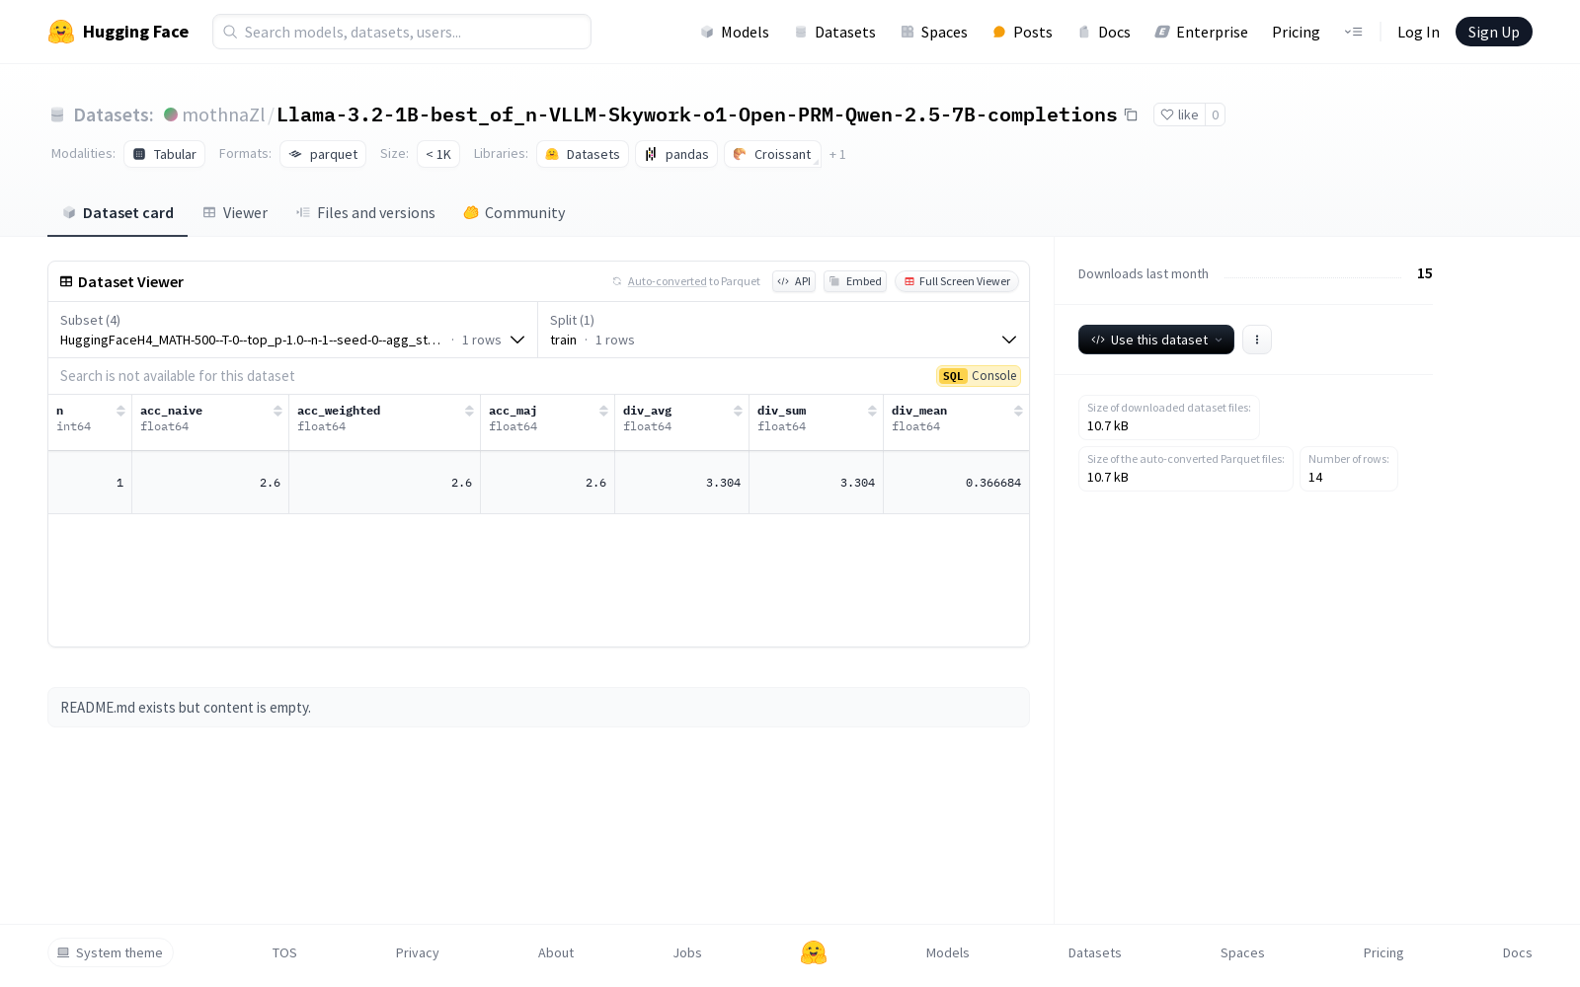Select the Croissant library tag
This screenshot has height=987, width=1580.
[x=772, y=154]
